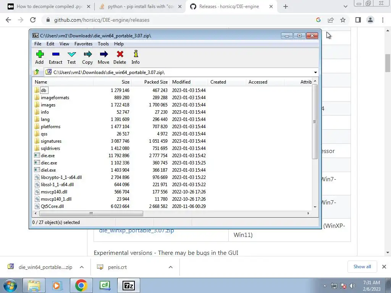Click Chrome's reload page icon
The height and width of the screenshot is (293, 391).
(x=33, y=20)
